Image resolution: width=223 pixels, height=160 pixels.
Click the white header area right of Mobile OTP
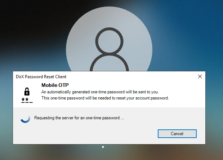(135, 85)
